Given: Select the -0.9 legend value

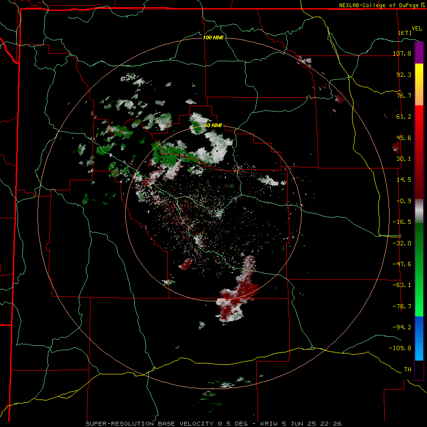Looking at the screenshot, I should (x=404, y=201).
